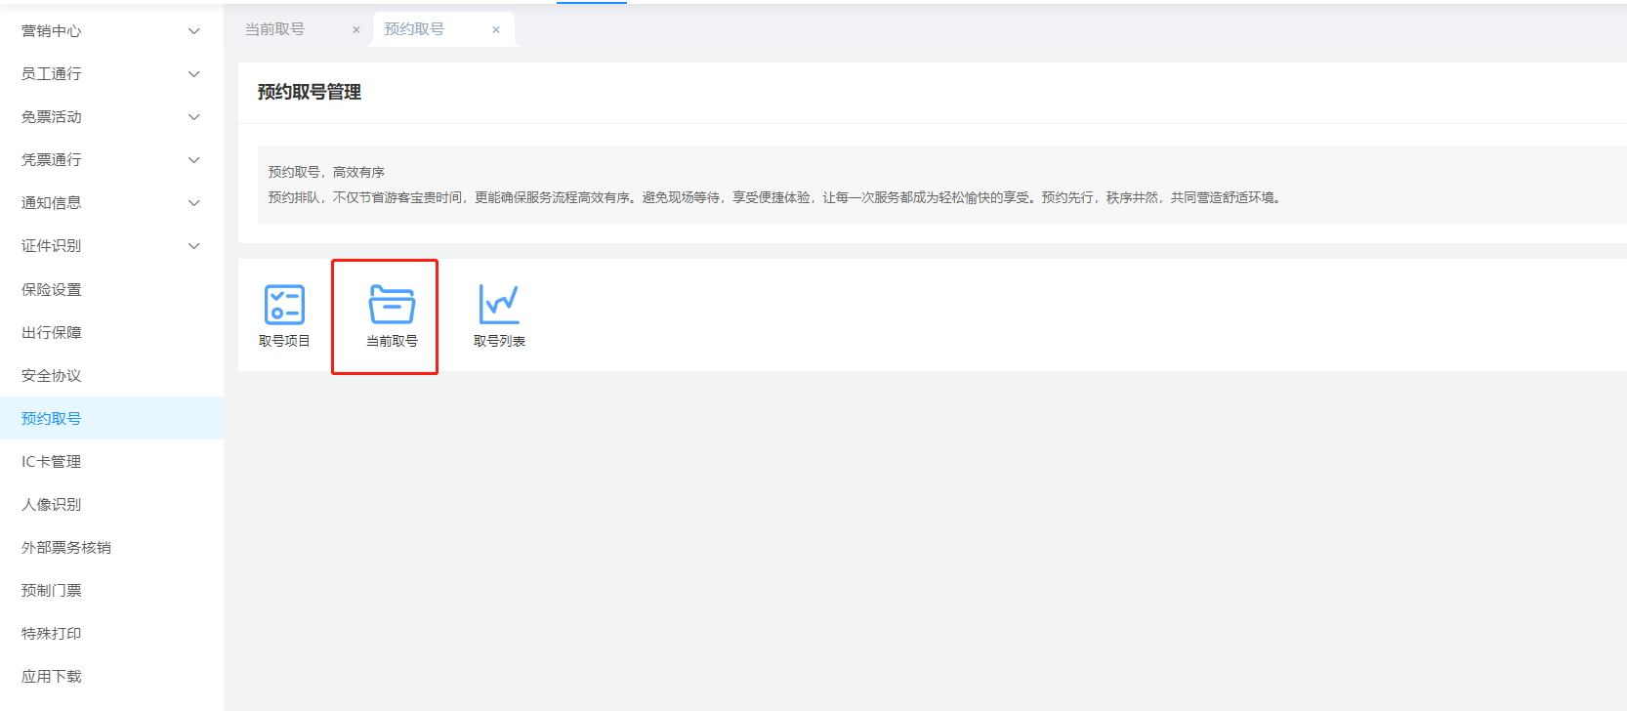The image size is (1627, 711).
Task: Open 出行保障 from the sidebar
Action: tap(52, 333)
